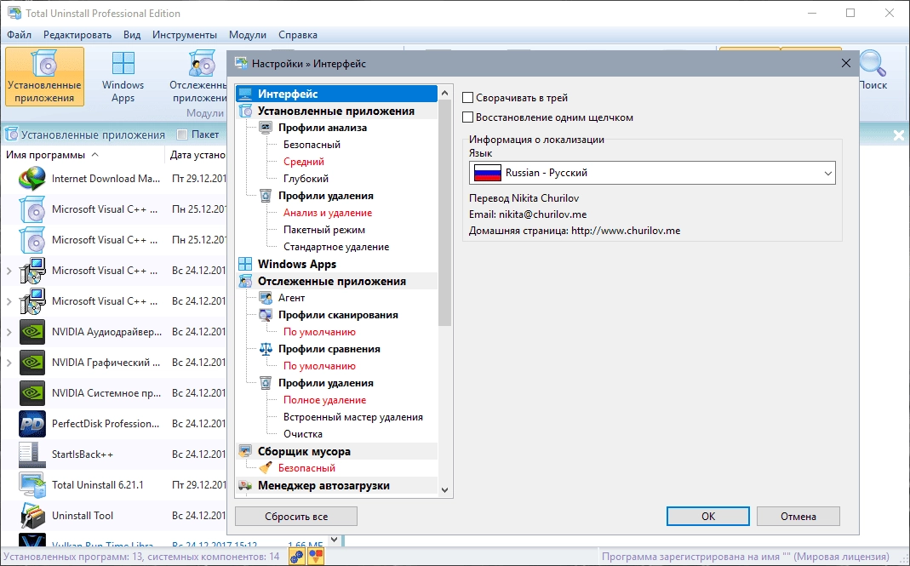This screenshot has width=910, height=566.
Task: Click orange icon in status bar
Action: click(x=316, y=557)
